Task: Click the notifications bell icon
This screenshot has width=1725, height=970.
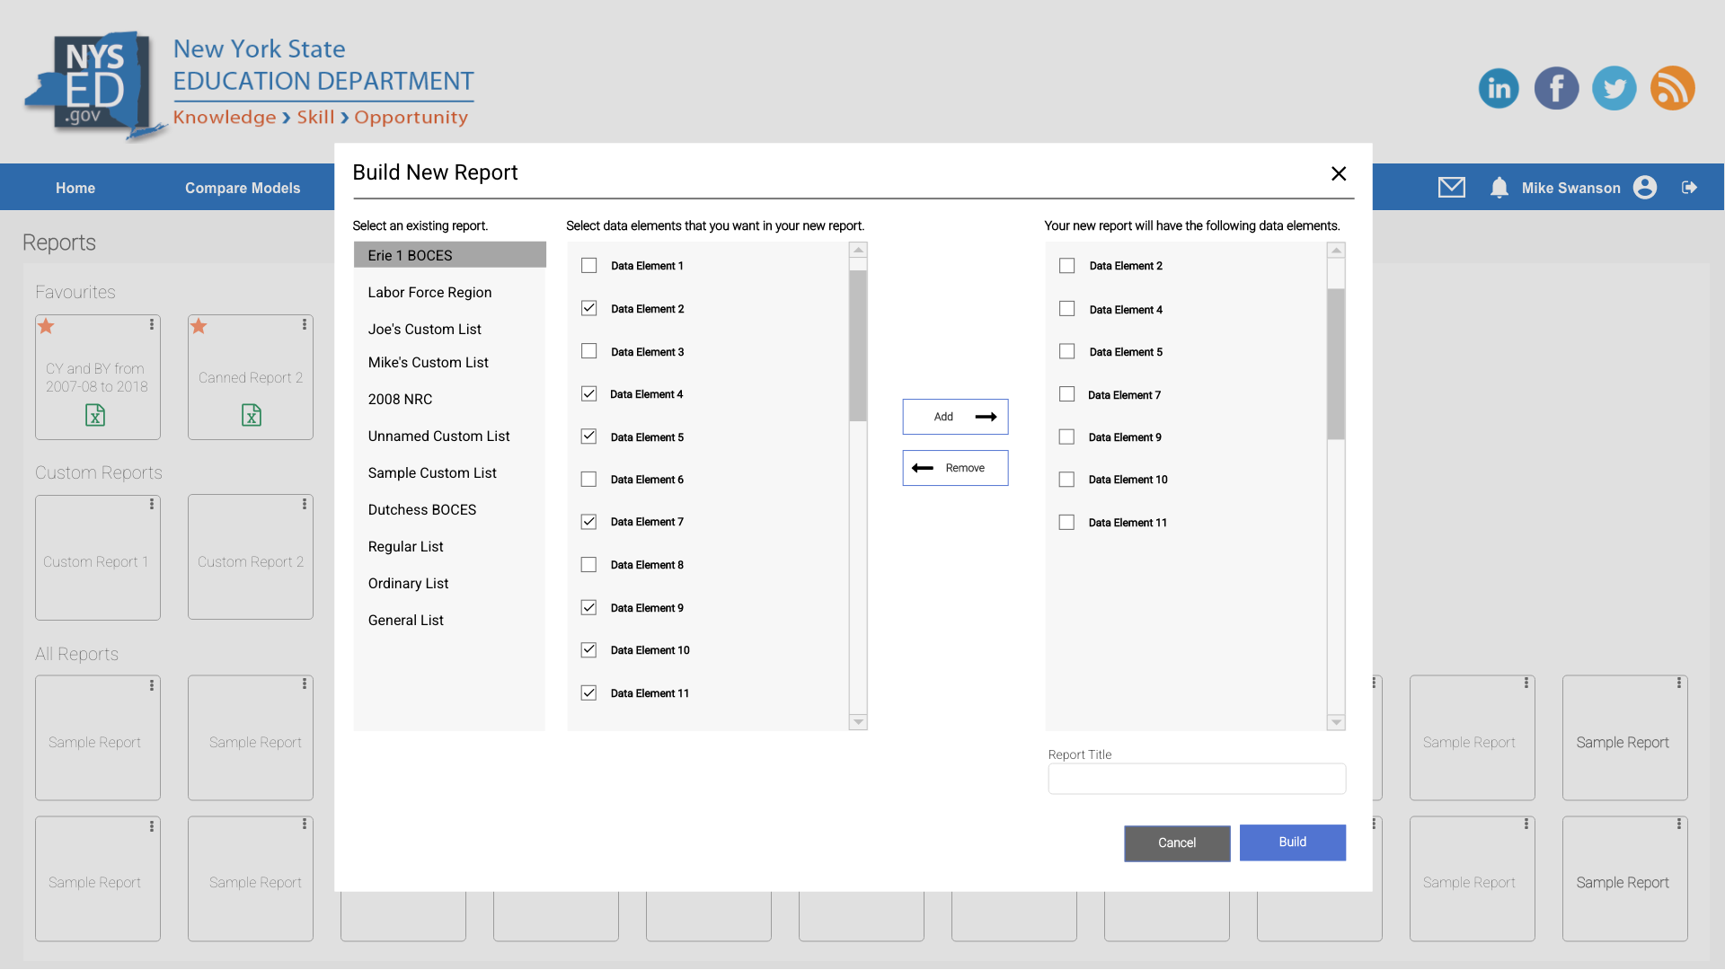Action: click(1499, 187)
